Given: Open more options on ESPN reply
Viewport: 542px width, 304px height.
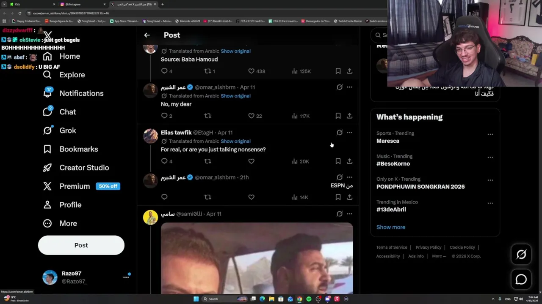Looking at the screenshot, I should tap(349, 177).
